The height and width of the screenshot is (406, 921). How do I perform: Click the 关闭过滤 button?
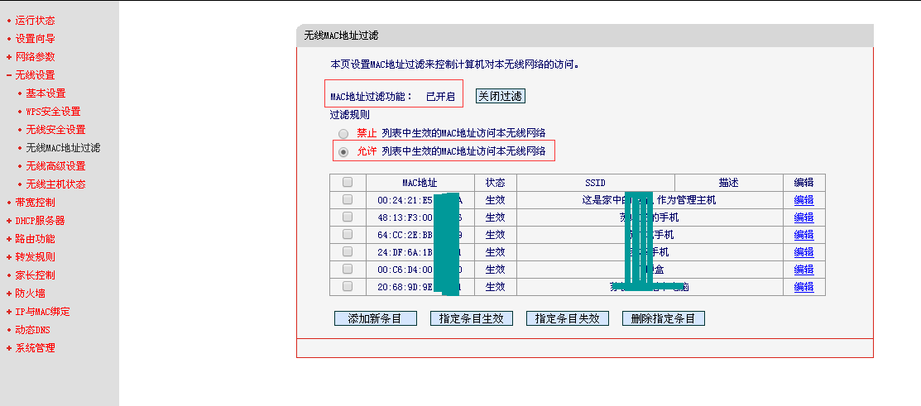(x=500, y=96)
